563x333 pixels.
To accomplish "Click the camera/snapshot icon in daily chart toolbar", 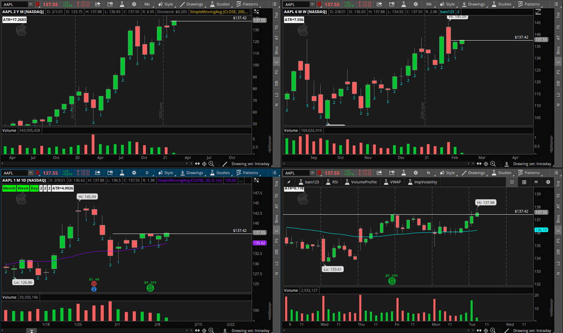I will 110,173.
